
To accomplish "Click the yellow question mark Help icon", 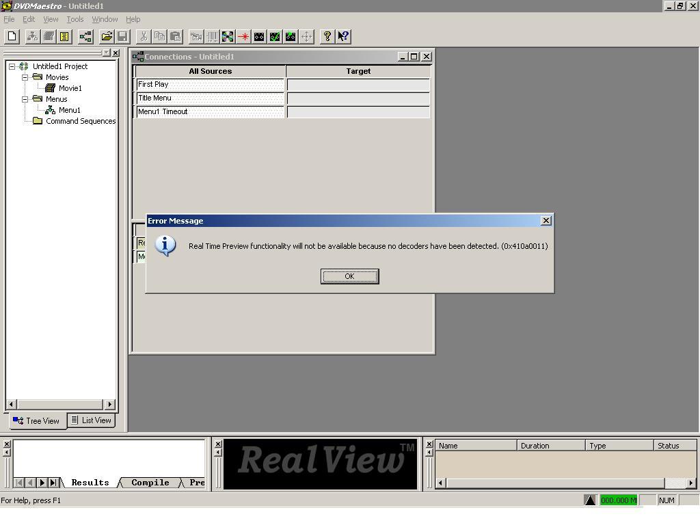I will click(327, 36).
